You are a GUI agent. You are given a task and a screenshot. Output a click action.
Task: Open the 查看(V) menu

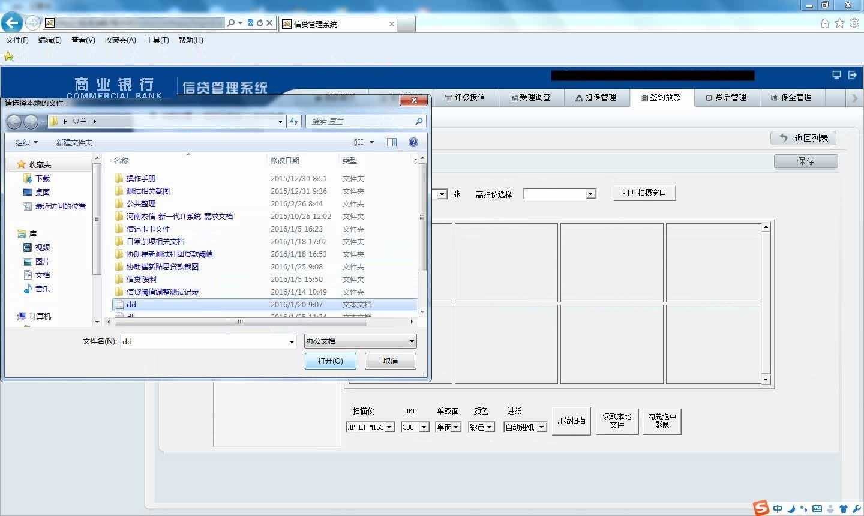(83, 40)
